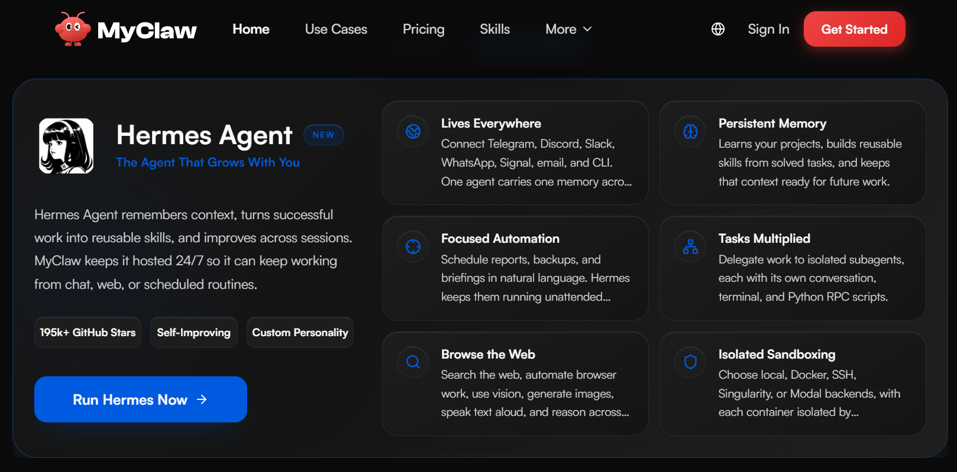Click the Get Started button
The height and width of the screenshot is (472, 957).
(x=854, y=29)
